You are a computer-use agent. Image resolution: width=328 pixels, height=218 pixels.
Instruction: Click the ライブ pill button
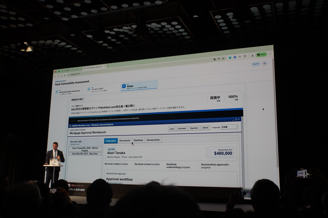[x=256, y=64]
